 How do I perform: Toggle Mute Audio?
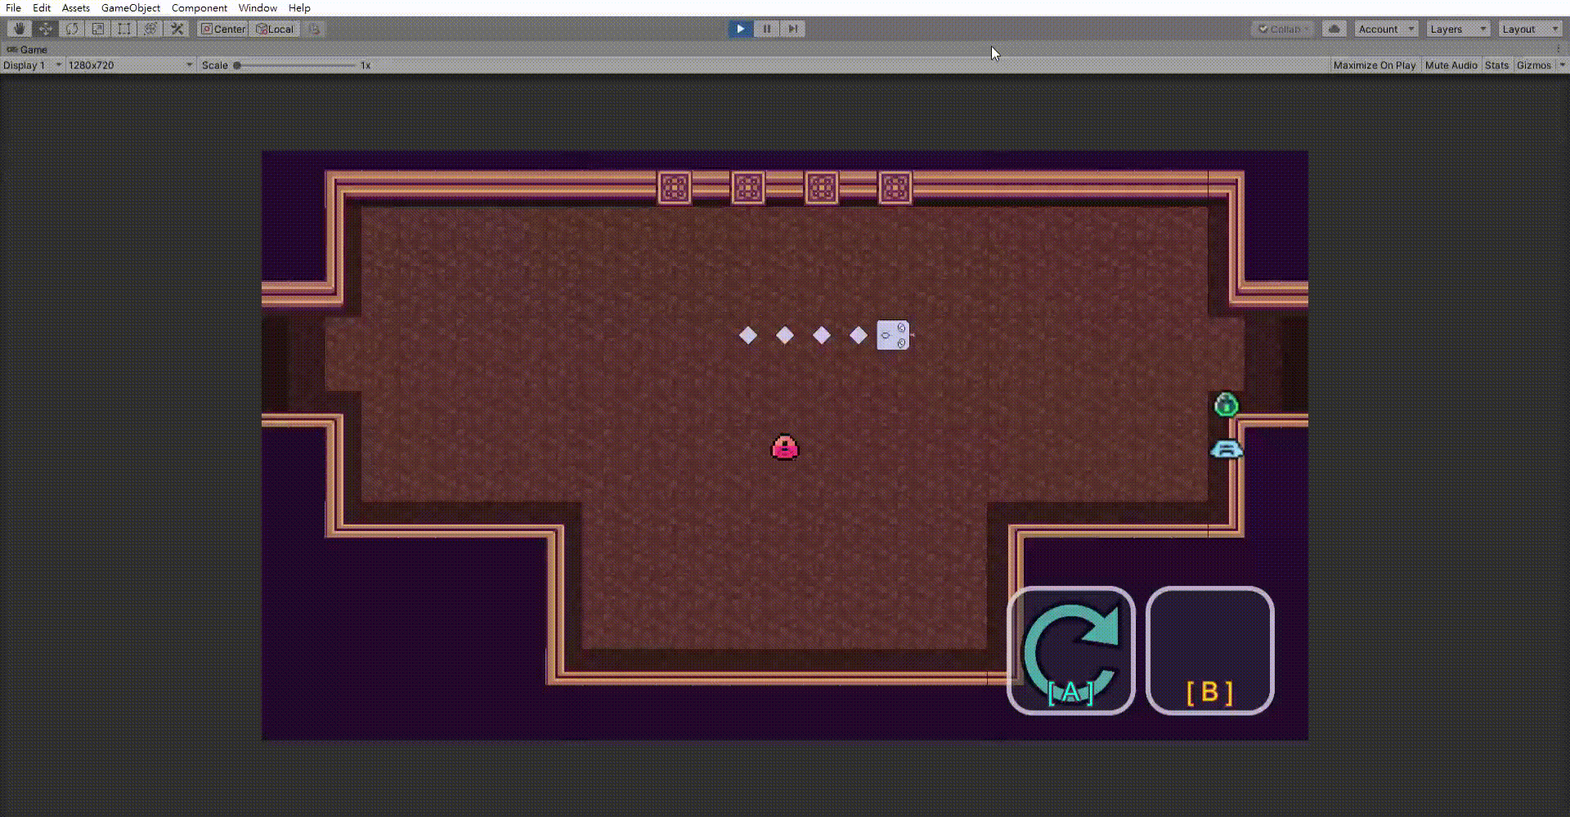[1451, 65]
